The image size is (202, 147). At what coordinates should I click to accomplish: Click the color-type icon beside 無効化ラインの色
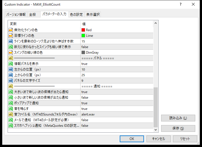point(11,30)
